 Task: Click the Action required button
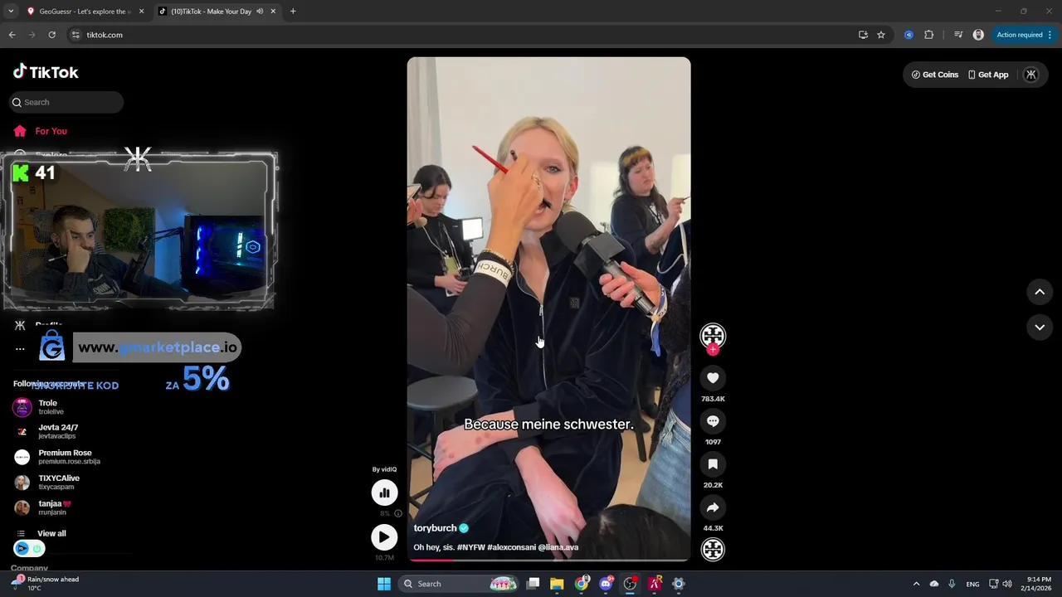click(1025, 35)
